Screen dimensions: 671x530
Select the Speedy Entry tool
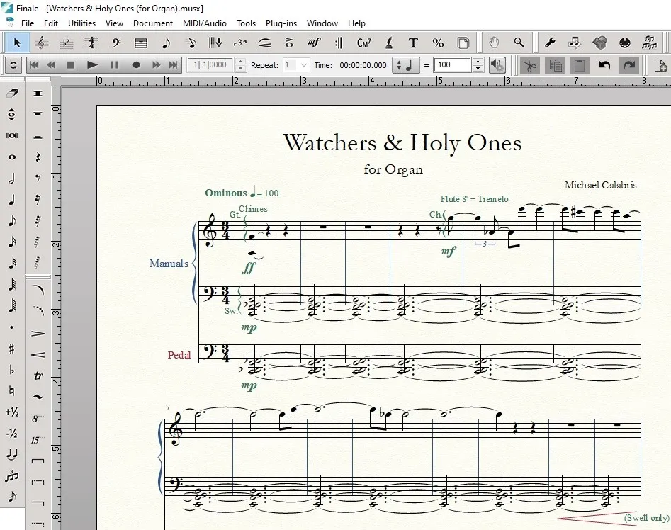[191, 43]
